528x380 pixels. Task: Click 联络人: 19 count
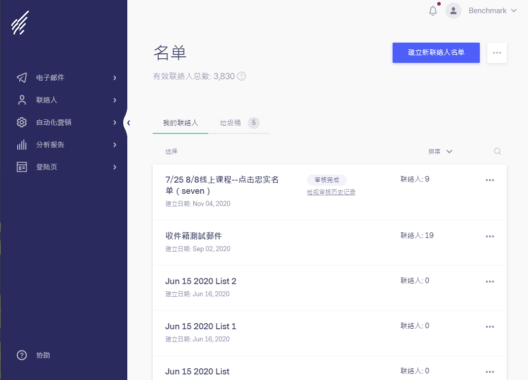pos(417,235)
